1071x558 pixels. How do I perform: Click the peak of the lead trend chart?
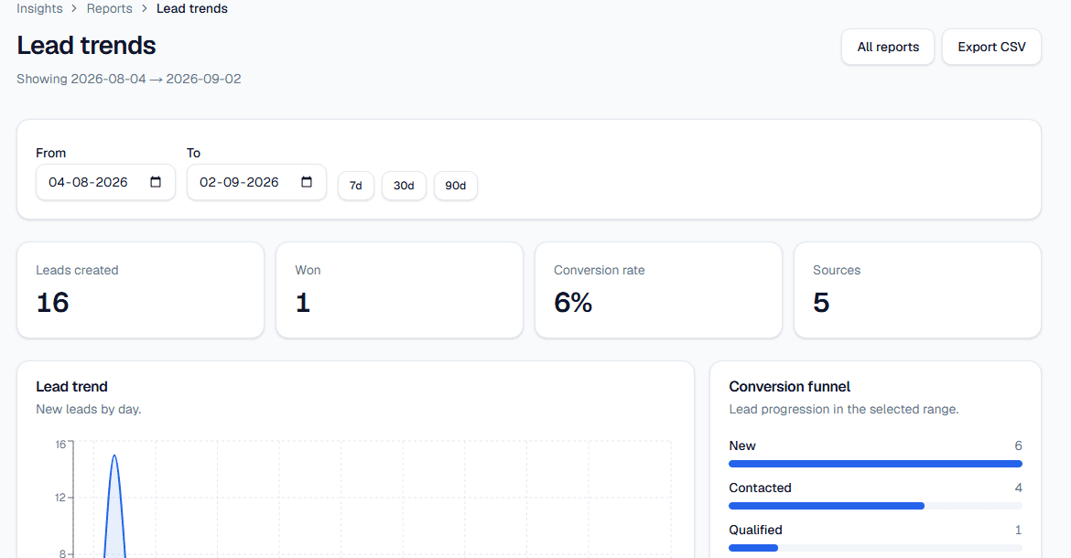[x=114, y=456]
